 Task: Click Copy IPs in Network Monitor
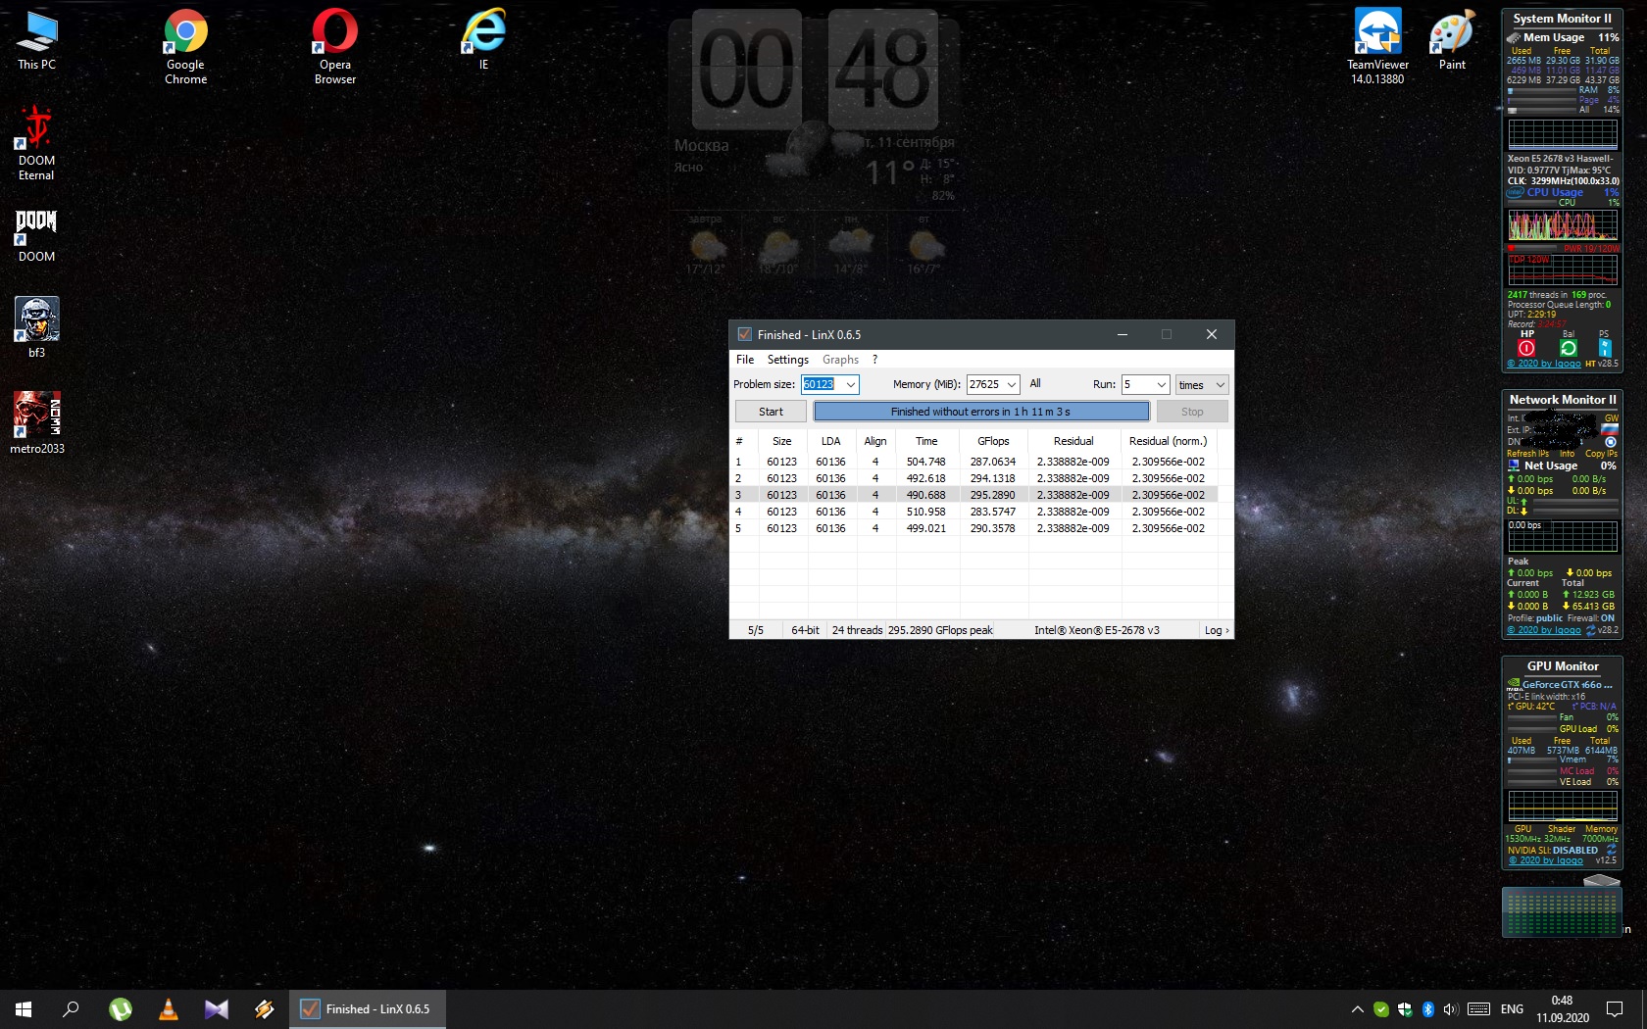click(x=1601, y=454)
